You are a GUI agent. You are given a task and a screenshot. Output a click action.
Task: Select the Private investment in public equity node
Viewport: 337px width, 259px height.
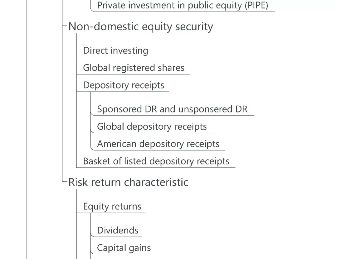(183, 5)
